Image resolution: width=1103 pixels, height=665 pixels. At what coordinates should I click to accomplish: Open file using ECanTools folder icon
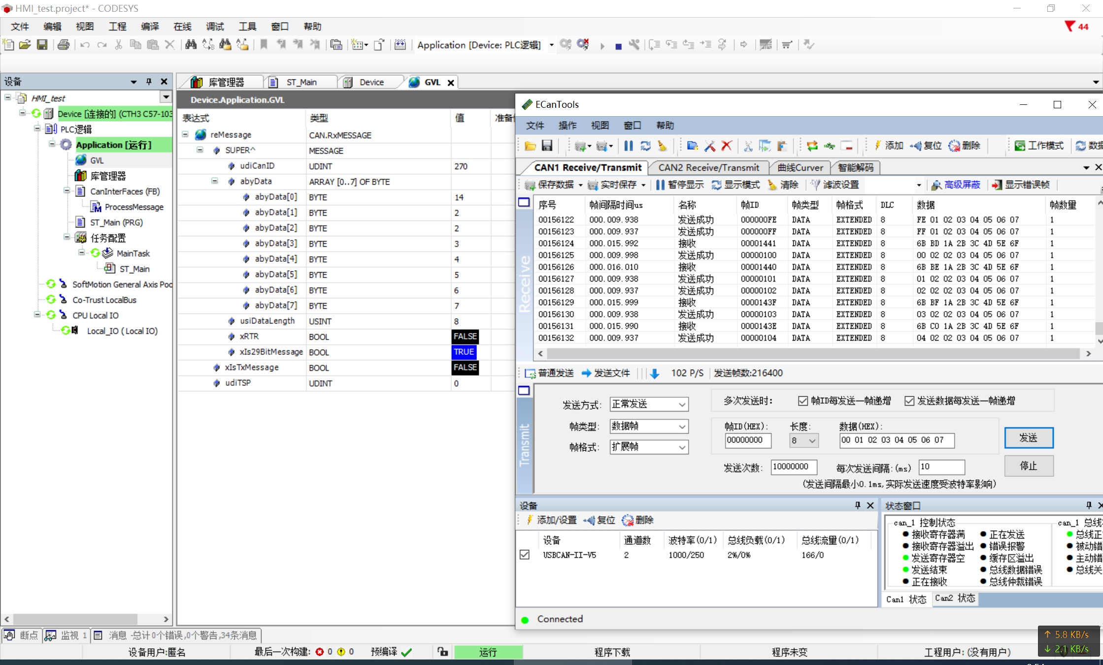point(531,146)
